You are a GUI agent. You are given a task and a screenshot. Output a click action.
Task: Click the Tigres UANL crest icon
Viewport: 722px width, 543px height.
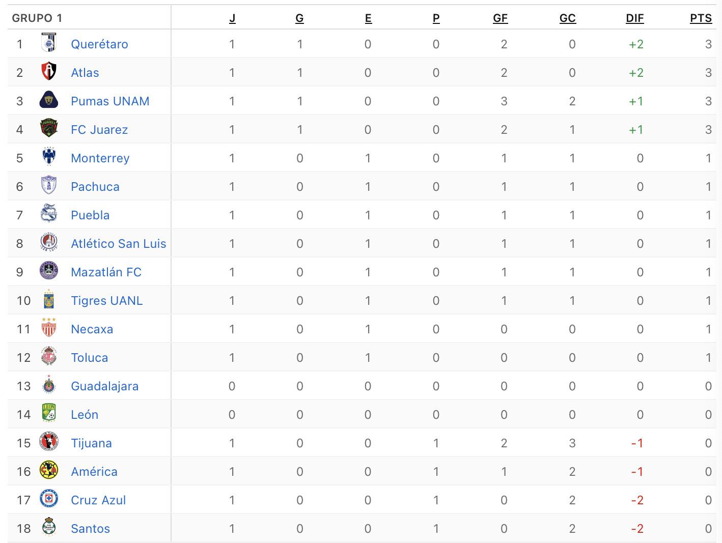(x=49, y=300)
